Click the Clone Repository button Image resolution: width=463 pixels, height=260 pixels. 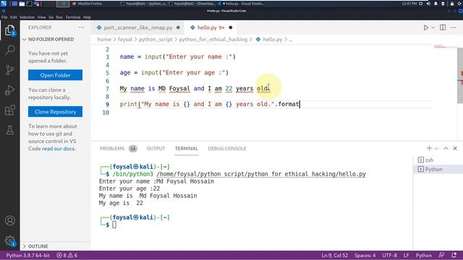(55, 112)
